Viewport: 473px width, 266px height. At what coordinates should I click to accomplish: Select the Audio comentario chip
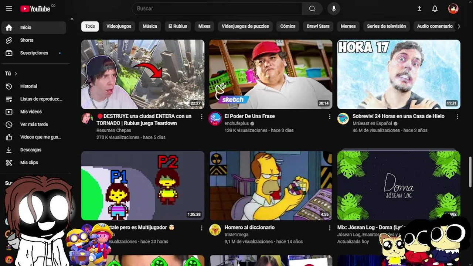(x=435, y=26)
